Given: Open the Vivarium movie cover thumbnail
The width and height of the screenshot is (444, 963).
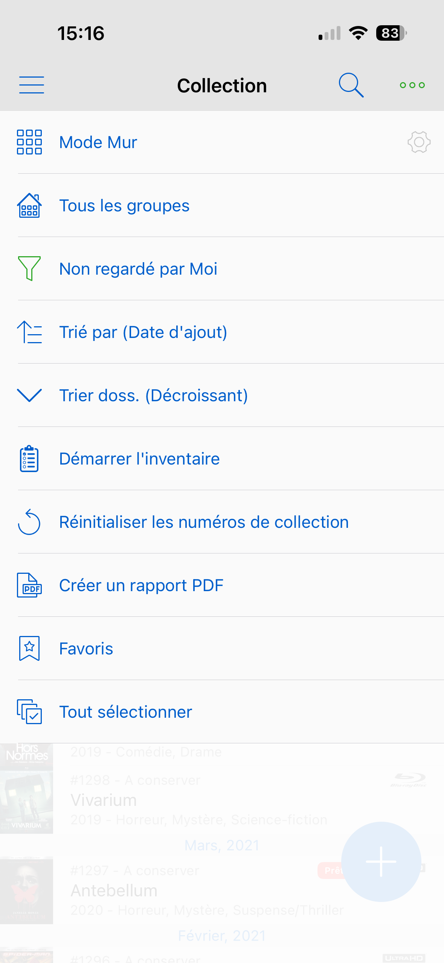Looking at the screenshot, I should (x=26, y=801).
